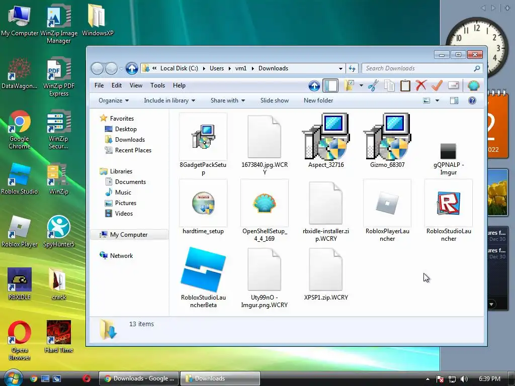The image size is (515, 386).
Task: Click the Cut scissors toolbar icon
Action: 374,85
